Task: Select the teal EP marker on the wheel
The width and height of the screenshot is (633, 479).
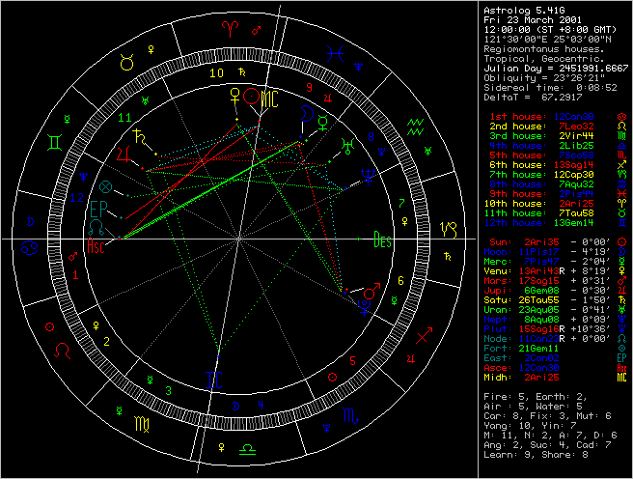Action: pos(97,209)
